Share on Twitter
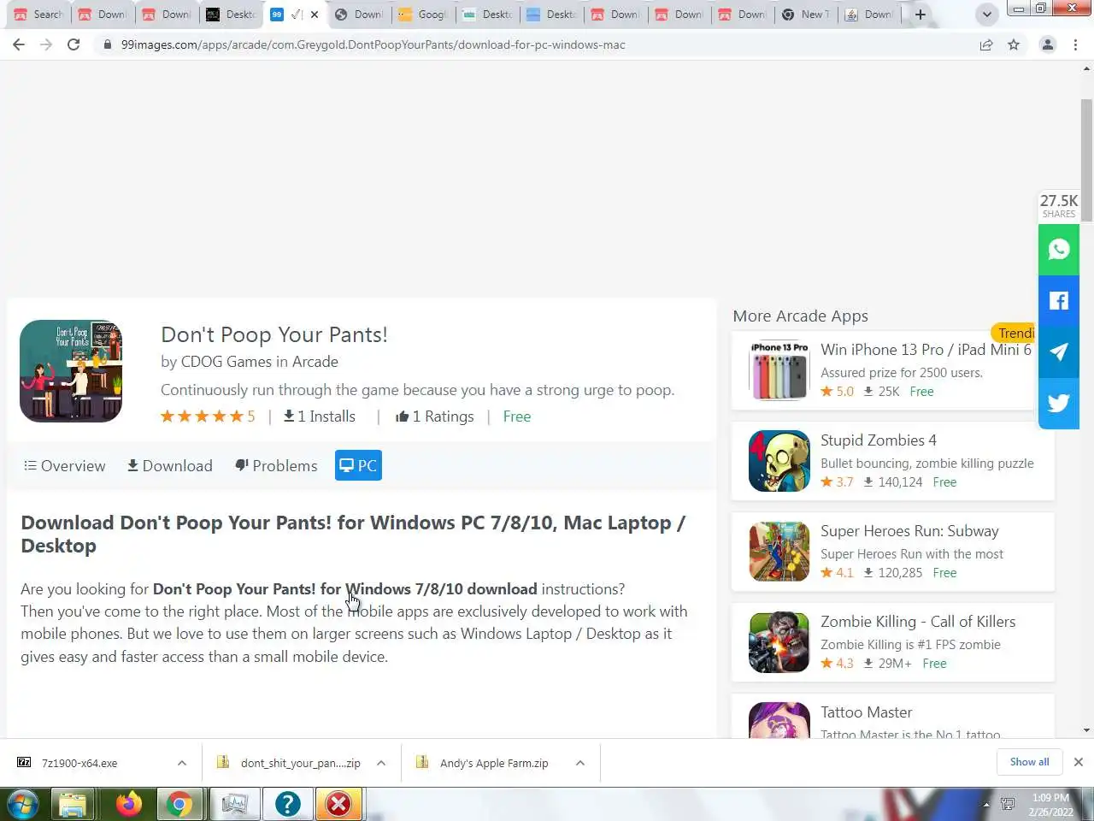This screenshot has width=1094, height=821. [1058, 403]
